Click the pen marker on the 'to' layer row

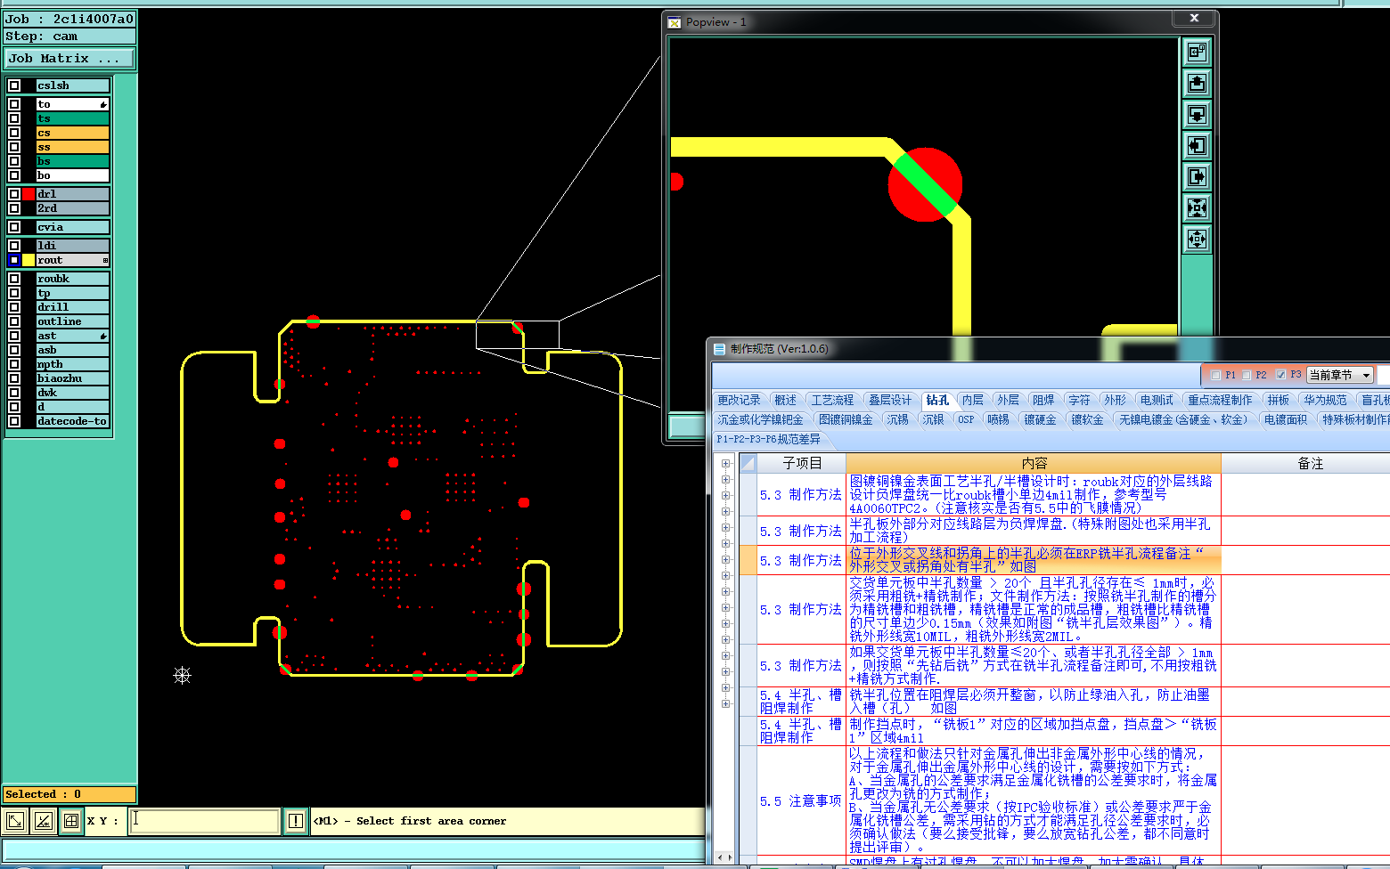tap(103, 104)
